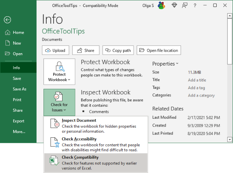This screenshot has width=233, height=173.
Task: Click the diamond premium icon
Action: click(174, 6)
